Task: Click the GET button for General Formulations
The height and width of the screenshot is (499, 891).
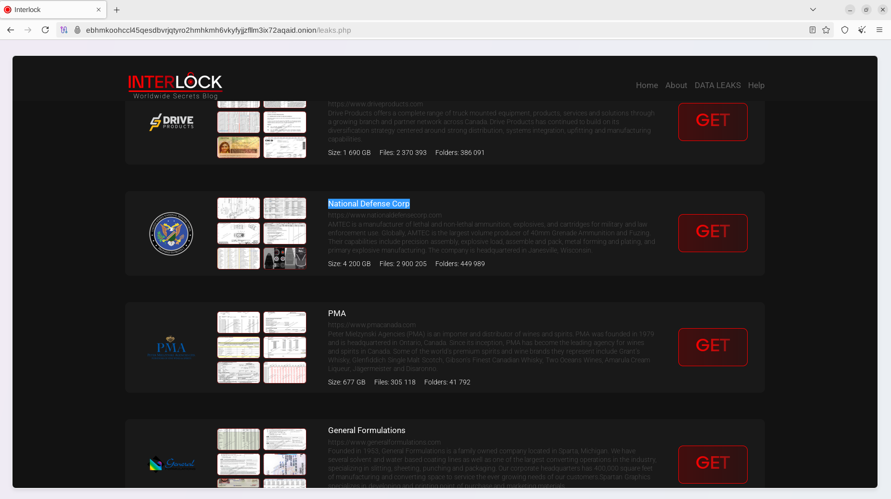Action: pos(713,464)
